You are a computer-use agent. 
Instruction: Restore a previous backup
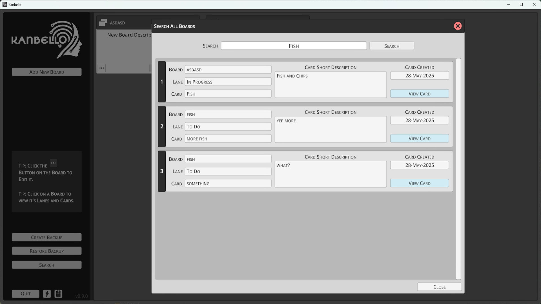(46, 251)
